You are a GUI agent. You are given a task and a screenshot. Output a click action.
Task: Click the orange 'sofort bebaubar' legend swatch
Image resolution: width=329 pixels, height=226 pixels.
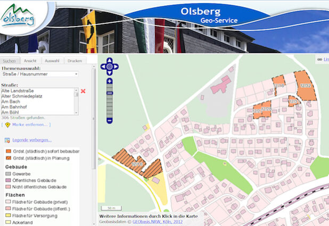point(9,151)
